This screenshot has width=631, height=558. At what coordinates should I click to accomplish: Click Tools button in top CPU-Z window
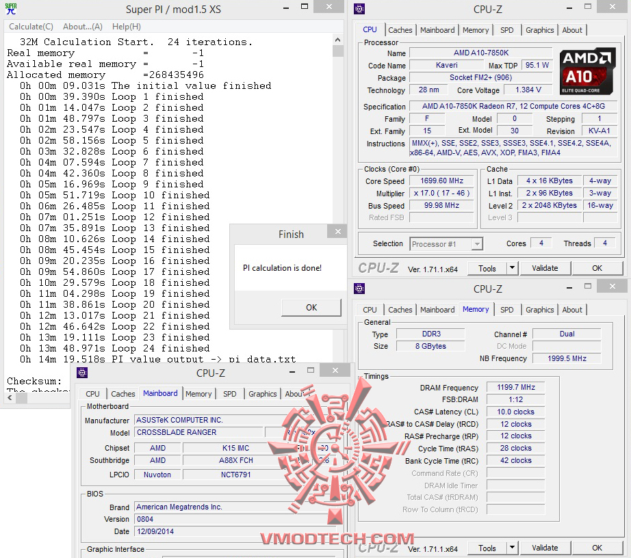coord(487,268)
